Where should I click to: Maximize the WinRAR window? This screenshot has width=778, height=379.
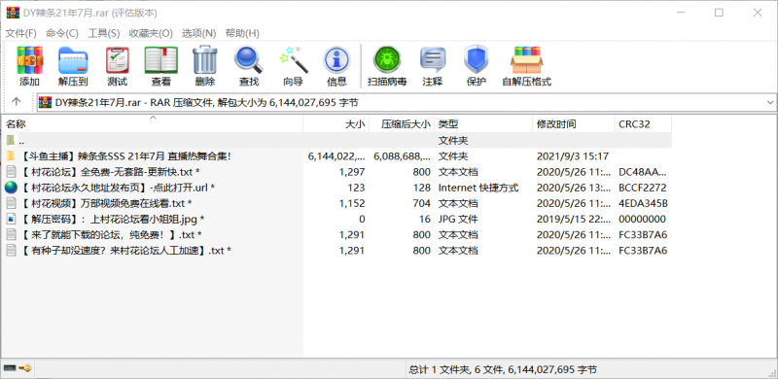click(x=719, y=13)
